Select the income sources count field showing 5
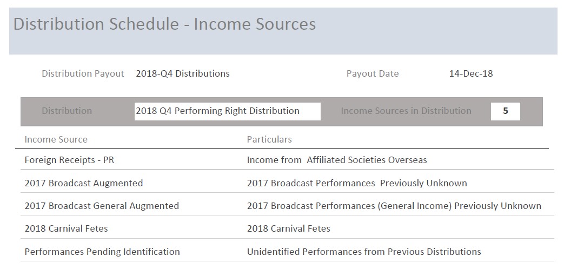The width and height of the screenshot is (564, 270). tap(505, 111)
